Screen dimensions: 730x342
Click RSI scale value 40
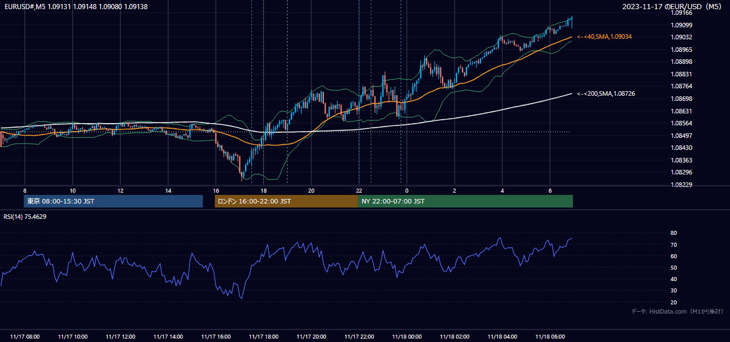(x=673, y=279)
